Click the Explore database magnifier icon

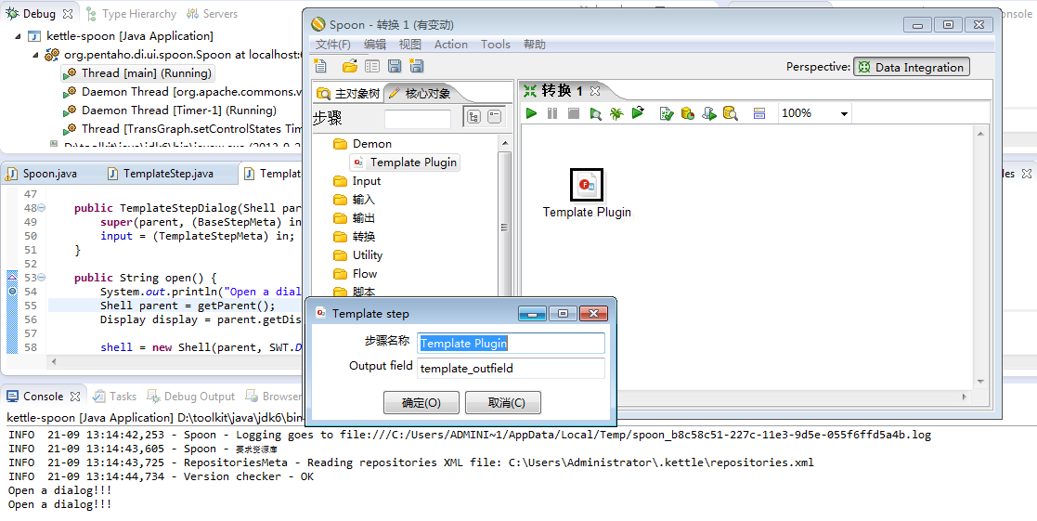(x=730, y=113)
